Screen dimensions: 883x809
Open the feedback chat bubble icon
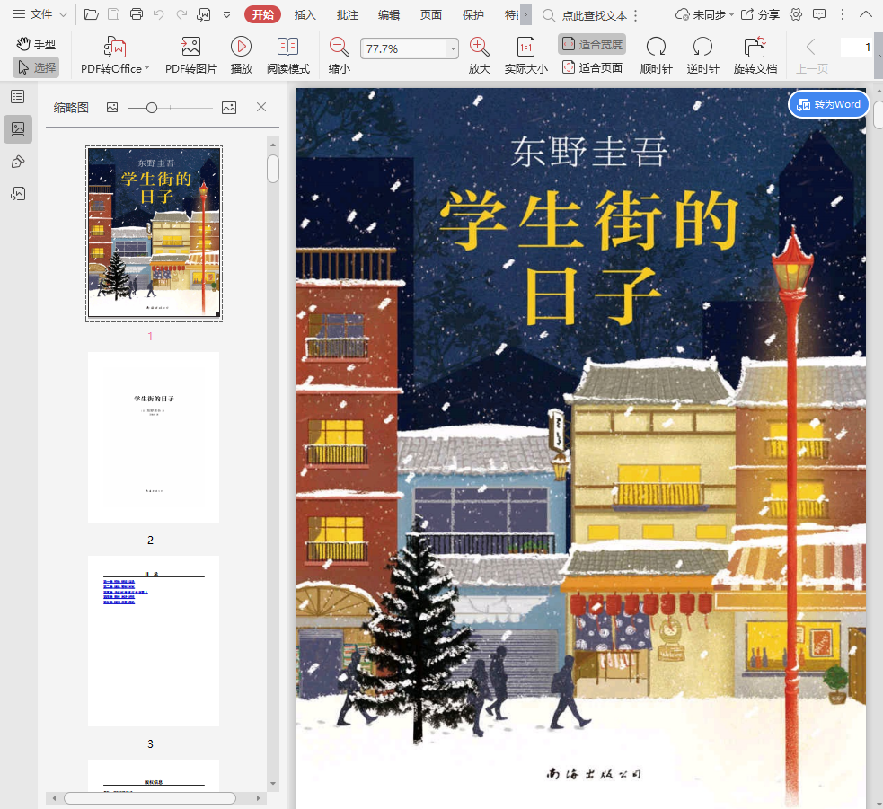pyautogui.click(x=819, y=14)
